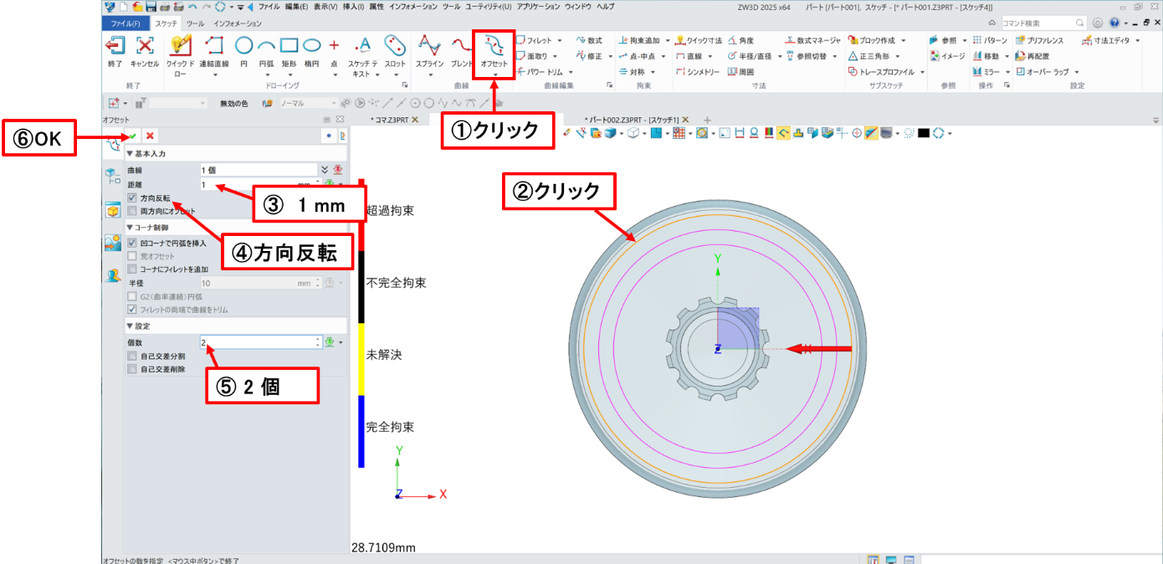Check the 自己交差分割 checkbox
The height and width of the screenshot is (564, 1163).
click(x=132, y=356)
